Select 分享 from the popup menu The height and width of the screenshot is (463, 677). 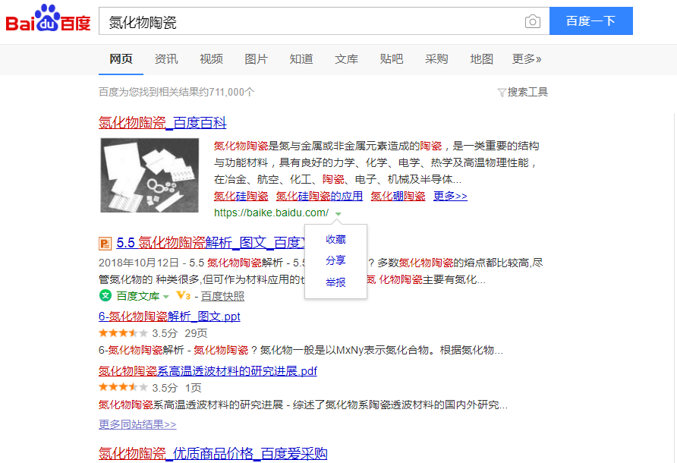pyautogui.click(x=335, y=260)
